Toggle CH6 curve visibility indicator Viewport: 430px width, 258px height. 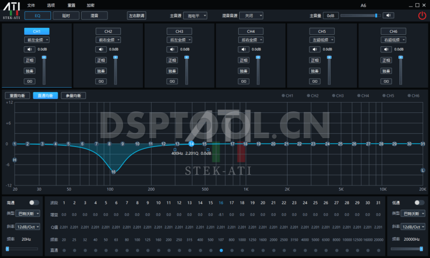tap(409, 96)
